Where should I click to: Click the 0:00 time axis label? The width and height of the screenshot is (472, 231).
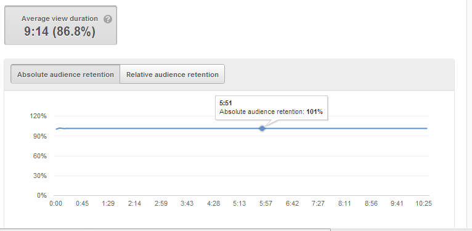click(55, 204)
